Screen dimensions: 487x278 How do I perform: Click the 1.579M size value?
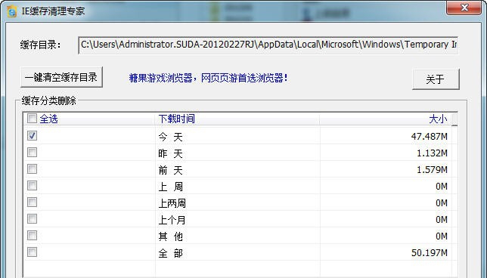point(432,170)
